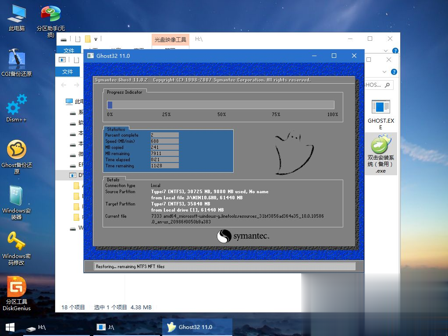This screenshot has height=336, width=448.
Task: Click window icon in J:\ title bar
Action: (62, 60)
